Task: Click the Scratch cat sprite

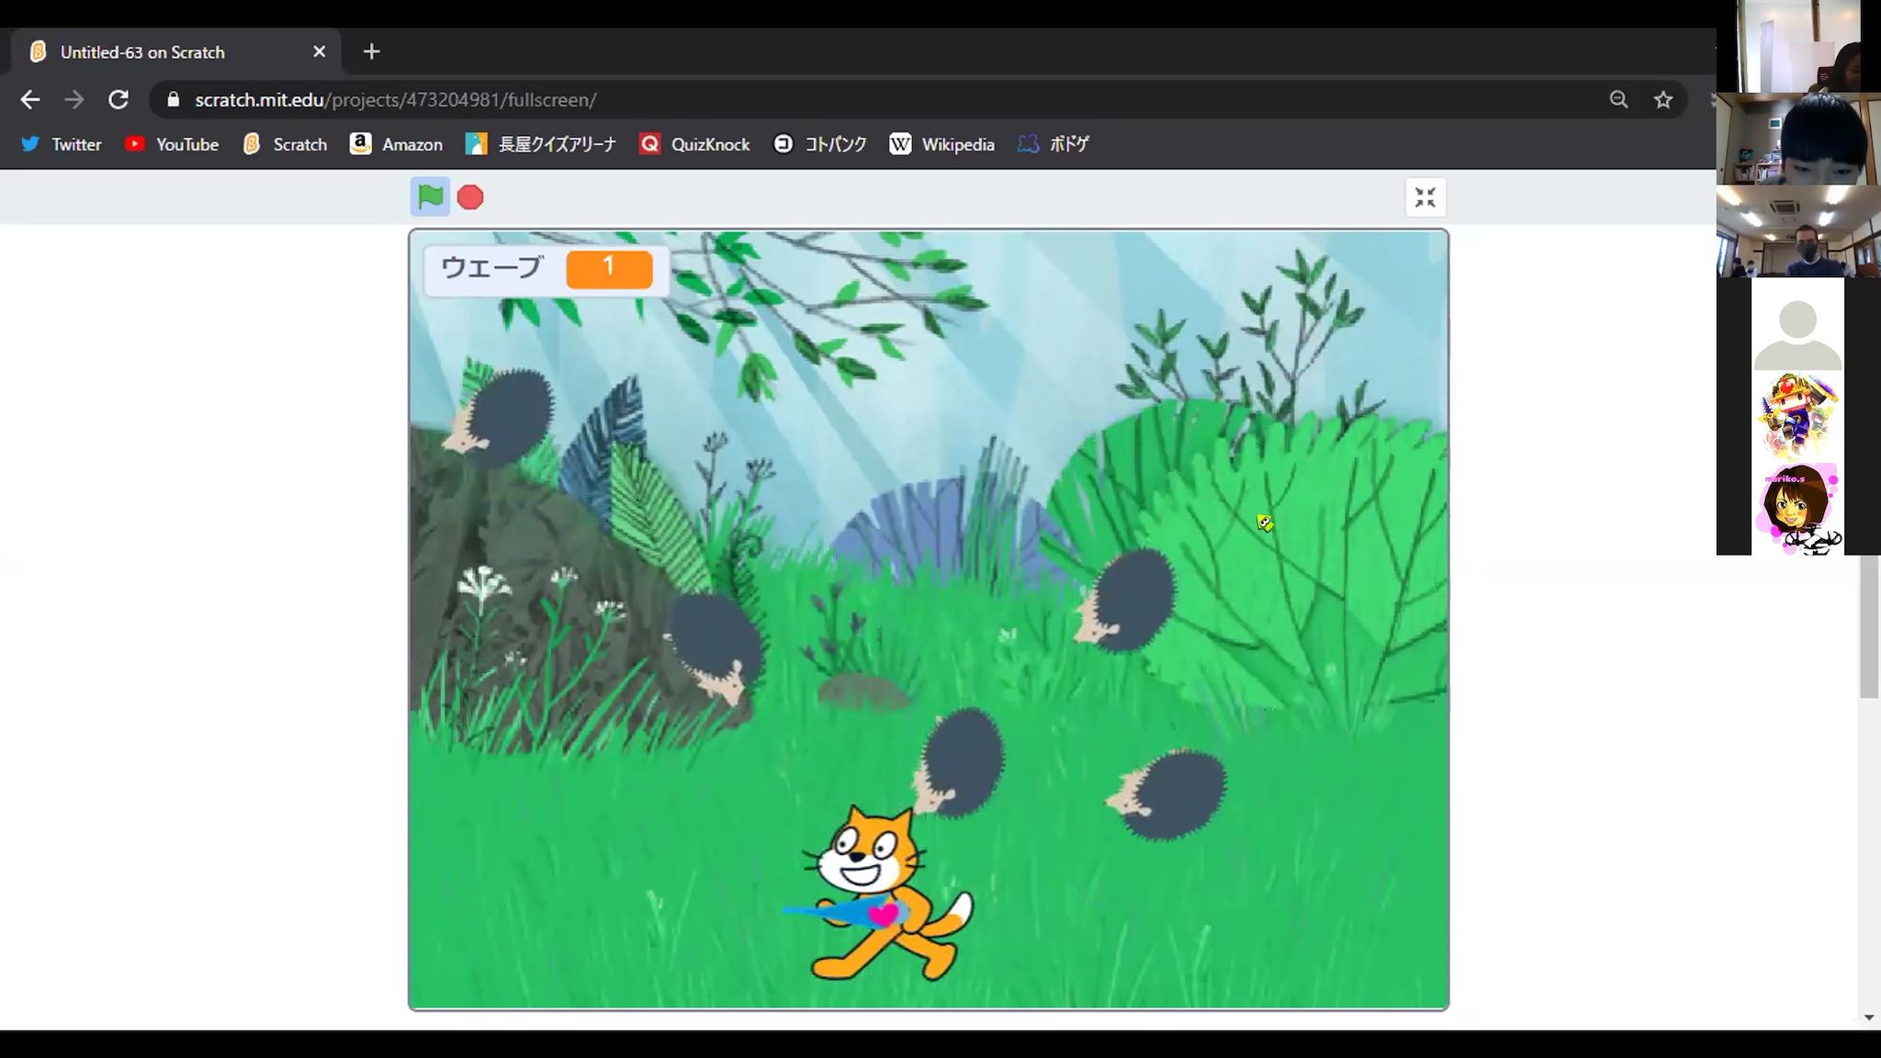Action: click(888, 893)
